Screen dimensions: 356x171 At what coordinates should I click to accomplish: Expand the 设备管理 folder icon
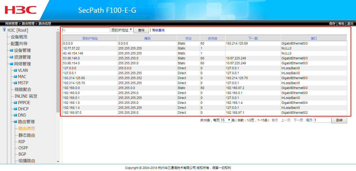(11, 50)
